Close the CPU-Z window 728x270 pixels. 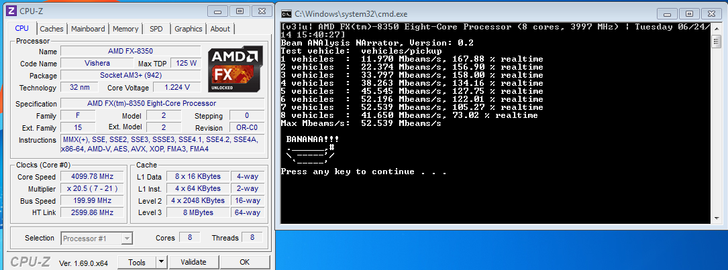tap(262, 11)
